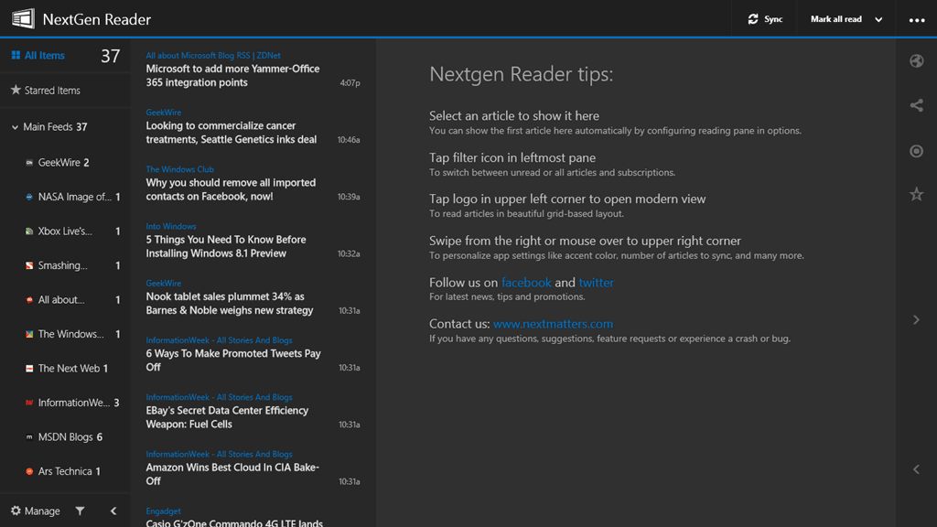
Task: Open the three-dots more options menu
Action: click(916, 20)
